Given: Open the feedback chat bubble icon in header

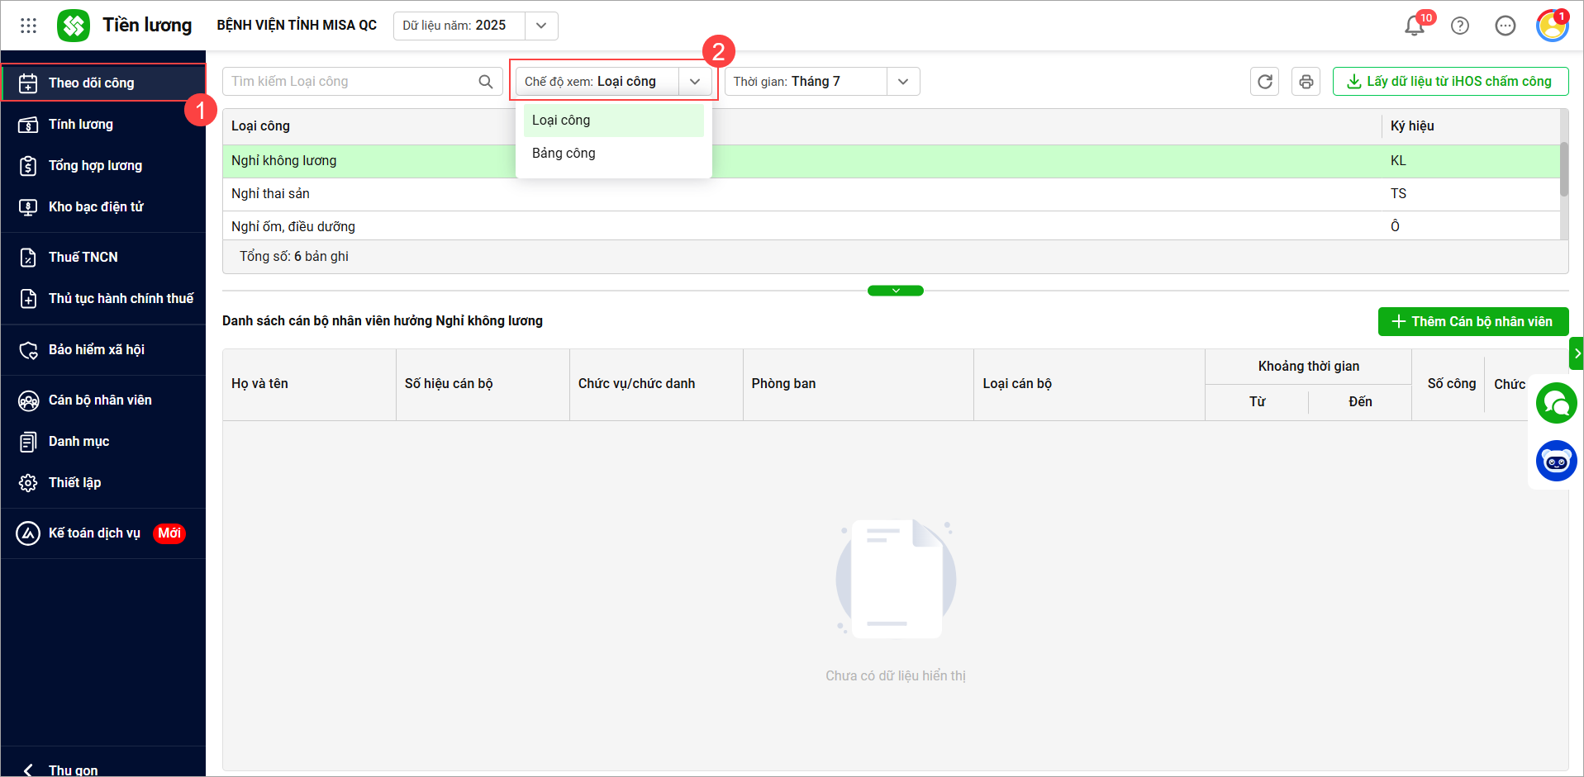Looking at the screenshot, I should click(x=1506, y=26).
